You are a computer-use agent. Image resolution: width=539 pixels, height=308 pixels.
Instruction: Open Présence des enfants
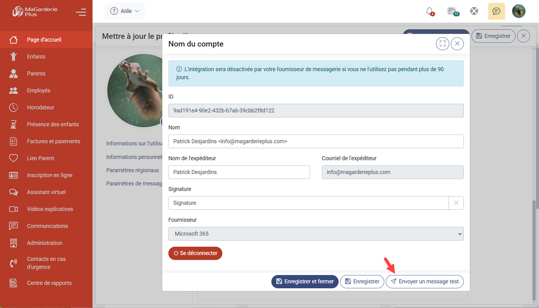coord(46,124)
